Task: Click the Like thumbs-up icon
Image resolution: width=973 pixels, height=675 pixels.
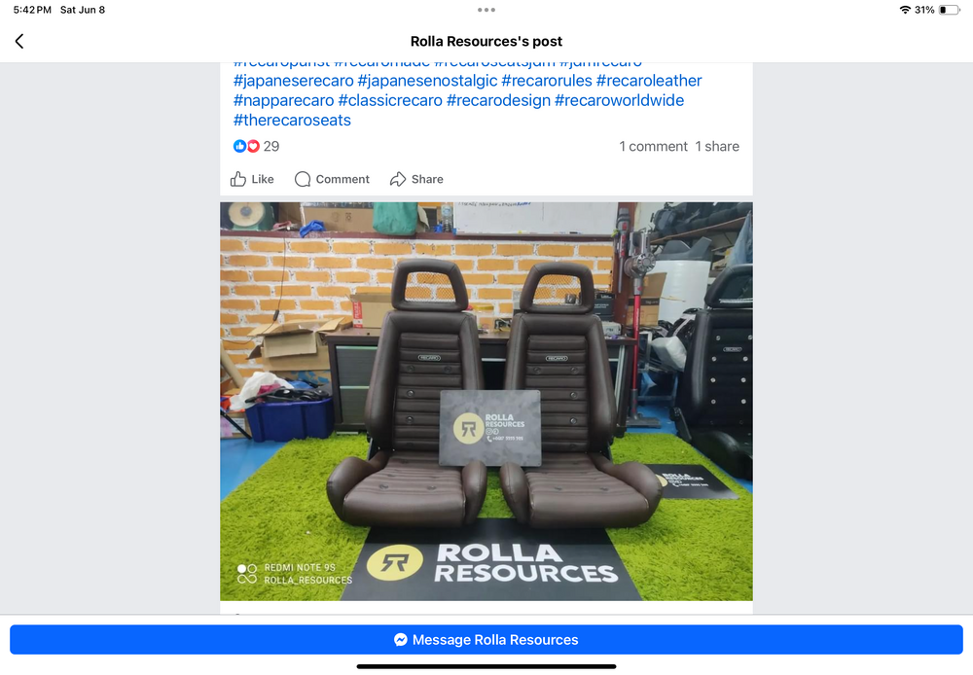Action: coord(238,179)
